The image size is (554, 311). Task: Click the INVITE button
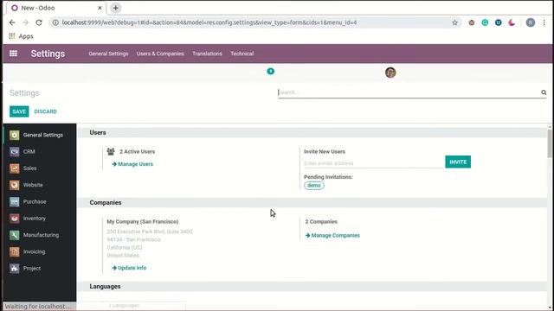(458, 162)
